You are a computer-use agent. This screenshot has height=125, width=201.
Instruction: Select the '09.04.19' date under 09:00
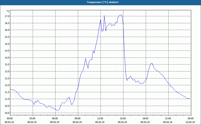(x=77, y=122)
